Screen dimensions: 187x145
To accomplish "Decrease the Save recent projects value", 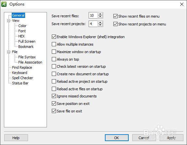I will pyautogui.click(x=100, y=25).
